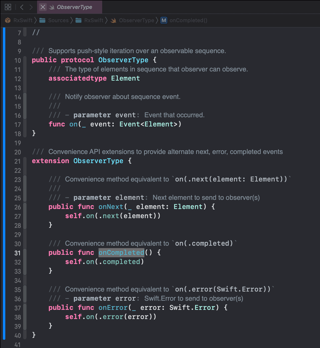Open the related items grid menu
The height and width of the screenshot is (348, 320).
coord(8,7)
